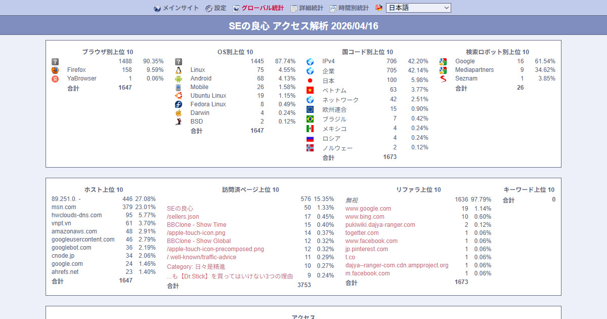Image resolution: width=607 pixels, height=319 pixels.
Task: Click the YaBrowser icon
Action: tap(55, 78)
